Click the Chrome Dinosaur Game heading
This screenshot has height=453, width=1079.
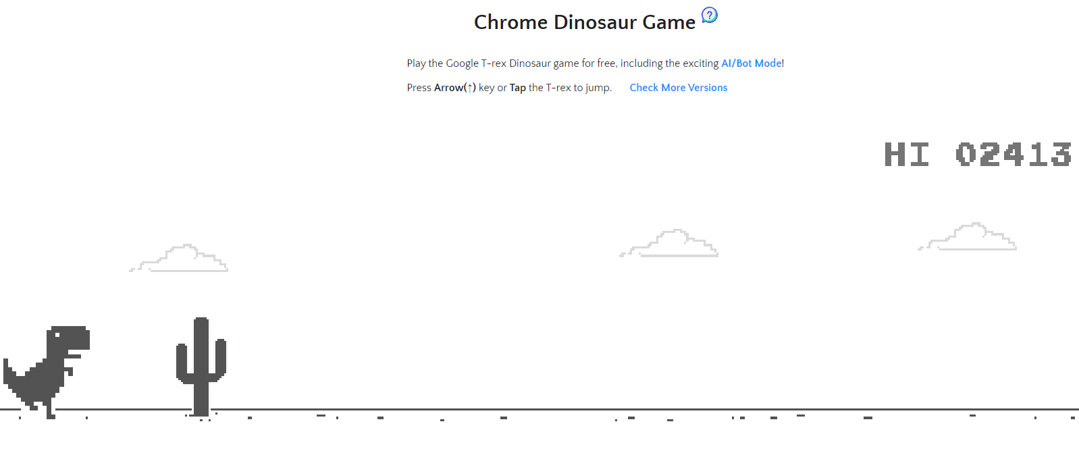[x=585, y=22]
